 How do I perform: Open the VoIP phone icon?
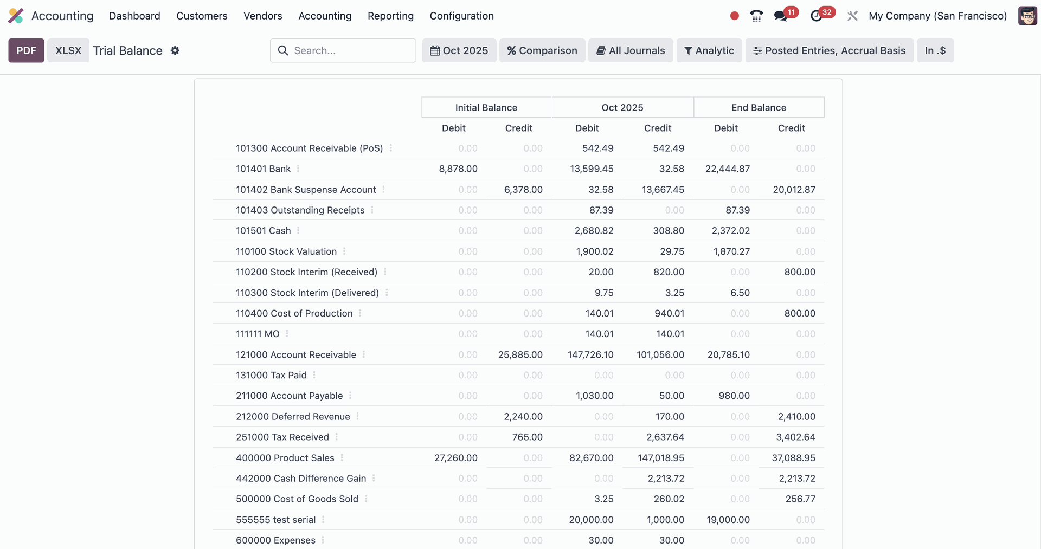756,16
